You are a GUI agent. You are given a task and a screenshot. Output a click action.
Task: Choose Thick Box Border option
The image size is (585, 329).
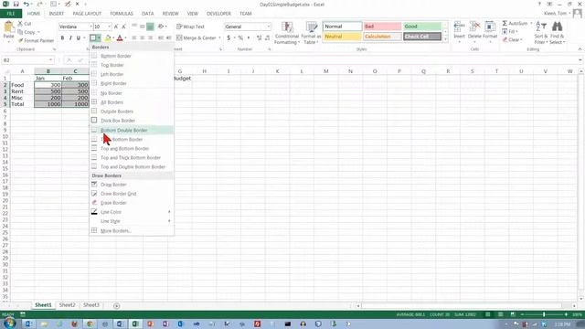[132, 121]
